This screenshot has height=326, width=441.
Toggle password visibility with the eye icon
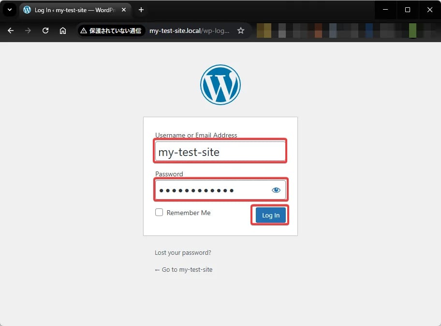click(x=276, y=190)
